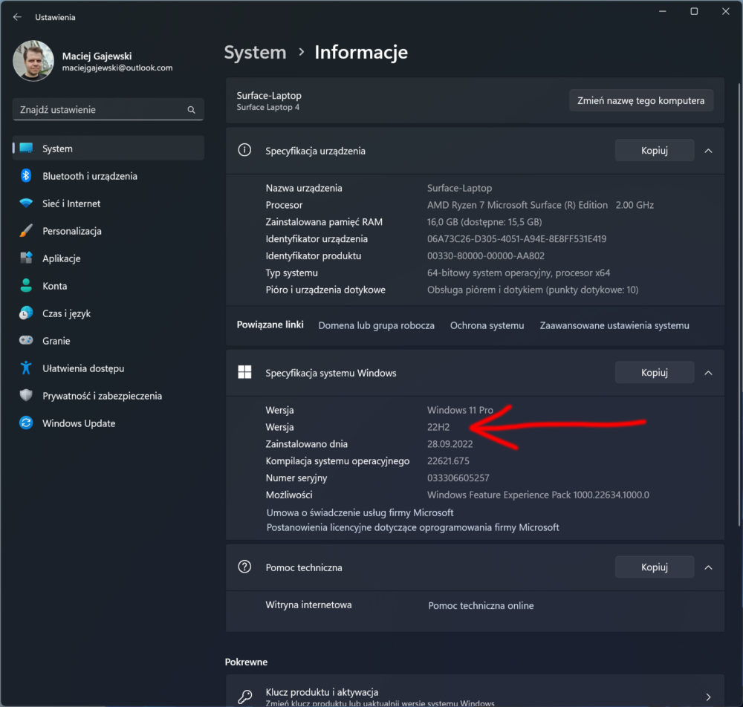This screenshot has height=707, width=743.
Task: Click the build number 22621.675
Action: pos(448,460)
